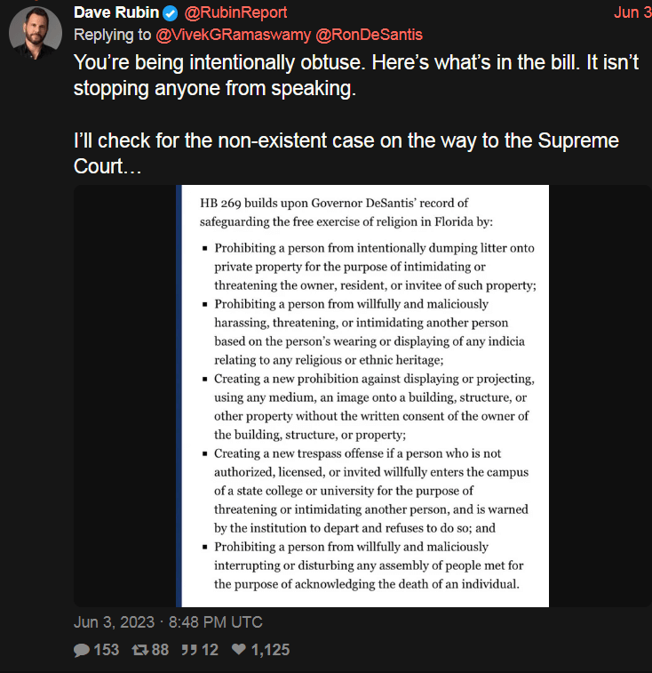This screenshot has height=673, width=652.
Task: Click the Supreme Court sentence in tweet
Action: pos(346,153)
